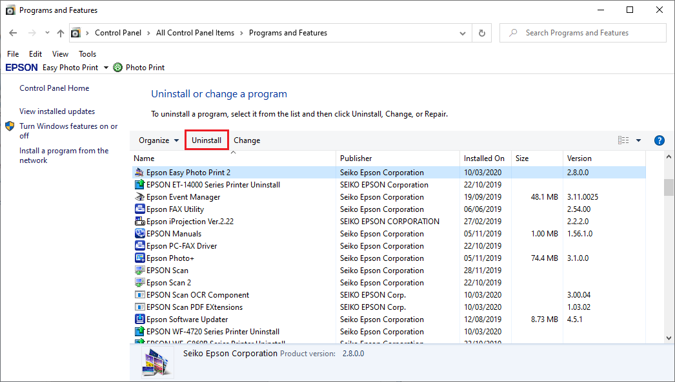Click the Epson Easy Photo Print 2 icon
Screen dimensions: 675x382
point(139,172)
